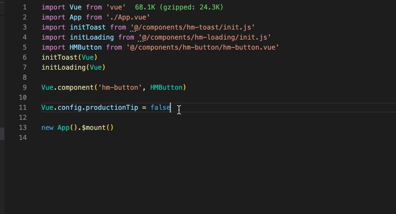Image resolution: width=396 pixels, height=214 pixels.
Task: Click the hm-button.vue import path
Action: [x=203, y=47]
